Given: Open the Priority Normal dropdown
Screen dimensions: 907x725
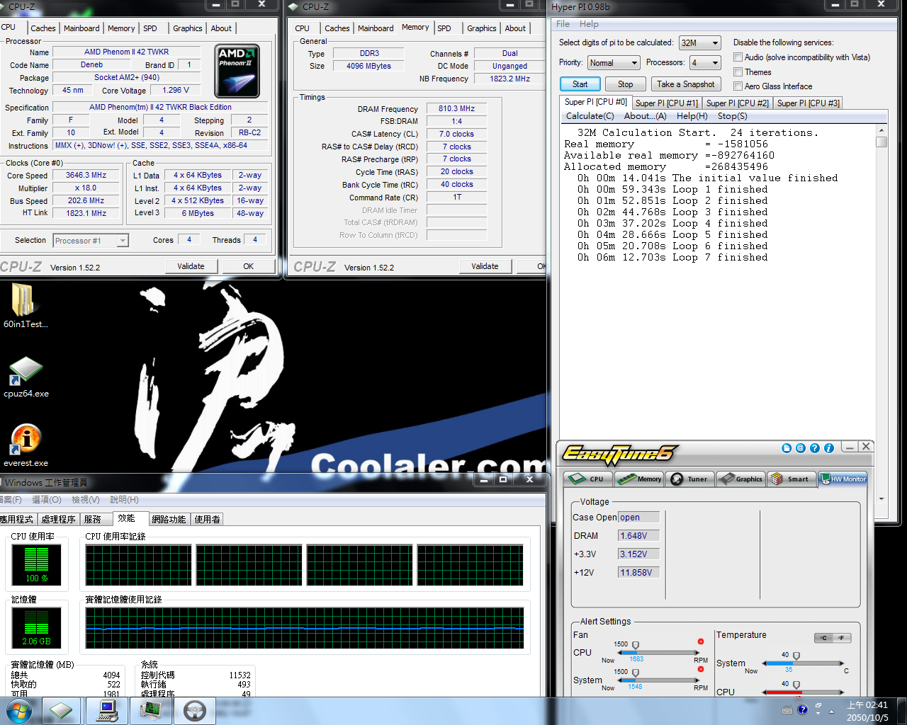Looking at the screenshot, I should click(614, 63).
